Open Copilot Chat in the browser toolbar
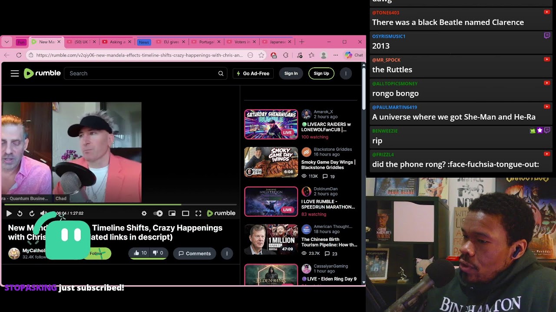Viewport: 556px width, 312px height. 354,55
